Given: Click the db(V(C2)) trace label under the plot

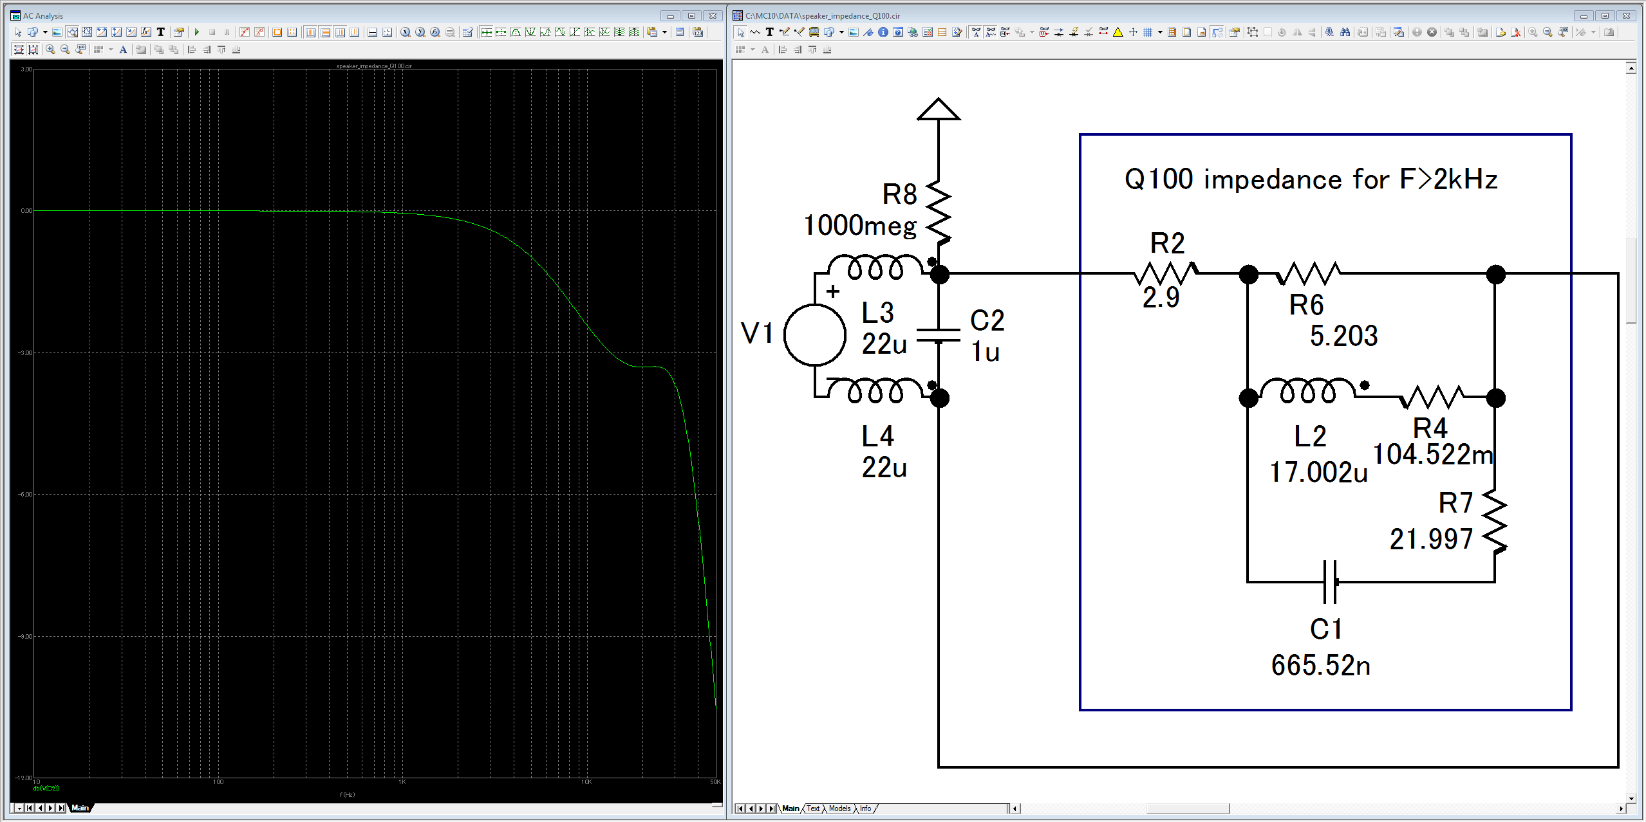Looking at the screenshot, I should (x=46, y=788).
